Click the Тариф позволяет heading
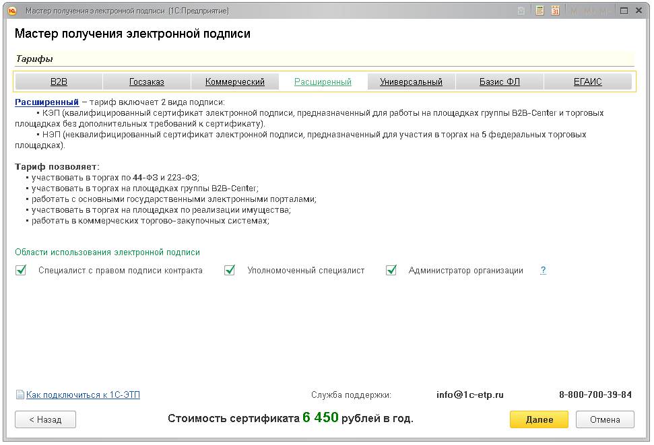 [57, 167]
